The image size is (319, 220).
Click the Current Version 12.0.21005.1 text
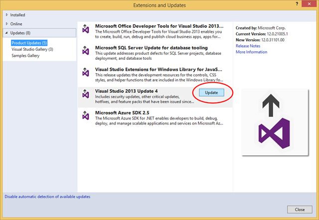(x=262, y=34)
